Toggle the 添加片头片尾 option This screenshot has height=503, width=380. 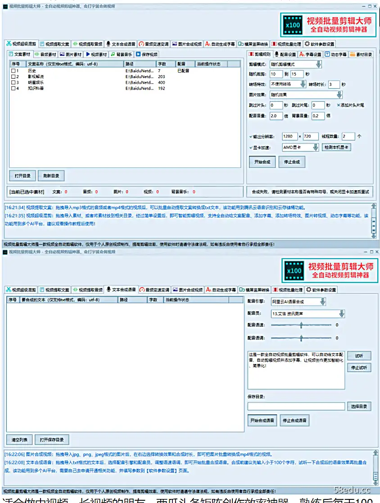[x=339, y=105]
